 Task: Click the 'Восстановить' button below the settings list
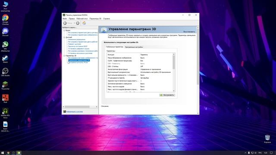coord(167,95)
